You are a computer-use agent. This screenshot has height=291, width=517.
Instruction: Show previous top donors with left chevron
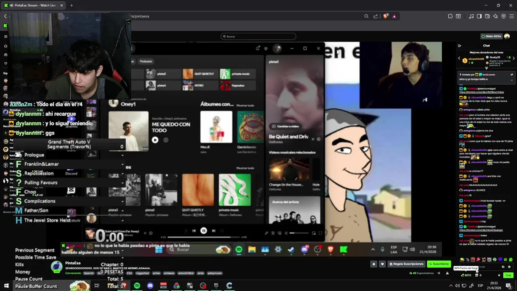pos(459,59)
